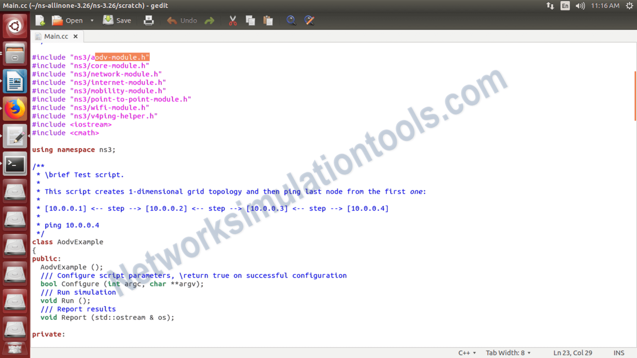The height and width of the screenshot is (358, 637).
Task: Open the Find and Replace tool
Action: point(309,20)
